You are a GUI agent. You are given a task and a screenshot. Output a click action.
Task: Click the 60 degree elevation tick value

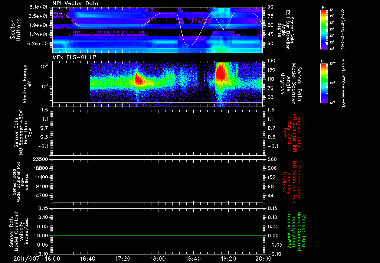pos(271,25)
